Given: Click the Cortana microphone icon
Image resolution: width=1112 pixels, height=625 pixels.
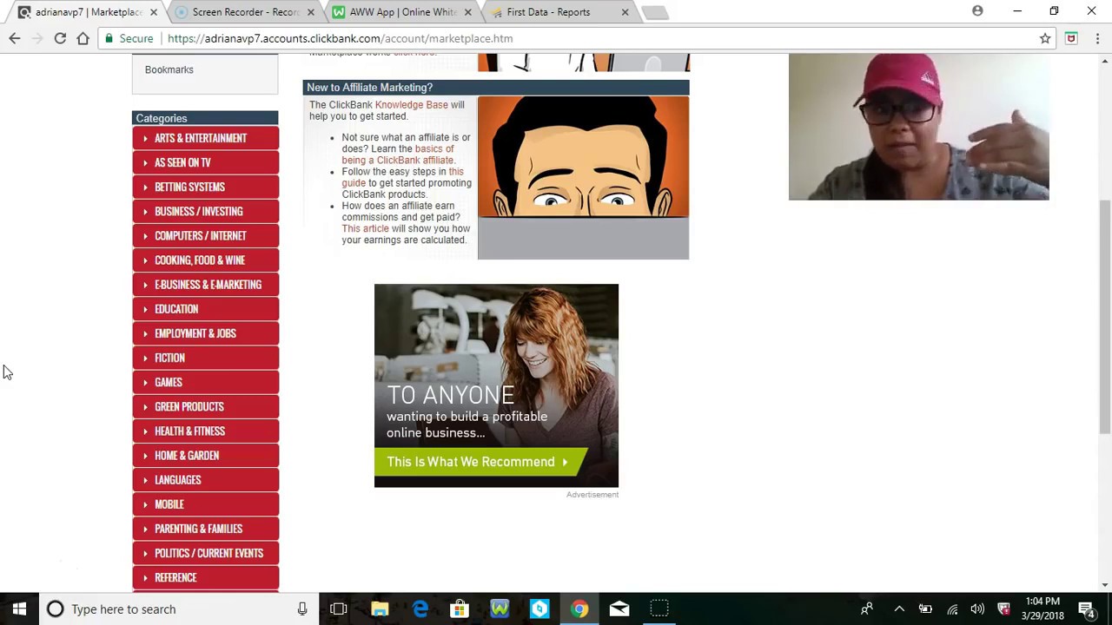Looking at the screenshot, I should (302, 609).
